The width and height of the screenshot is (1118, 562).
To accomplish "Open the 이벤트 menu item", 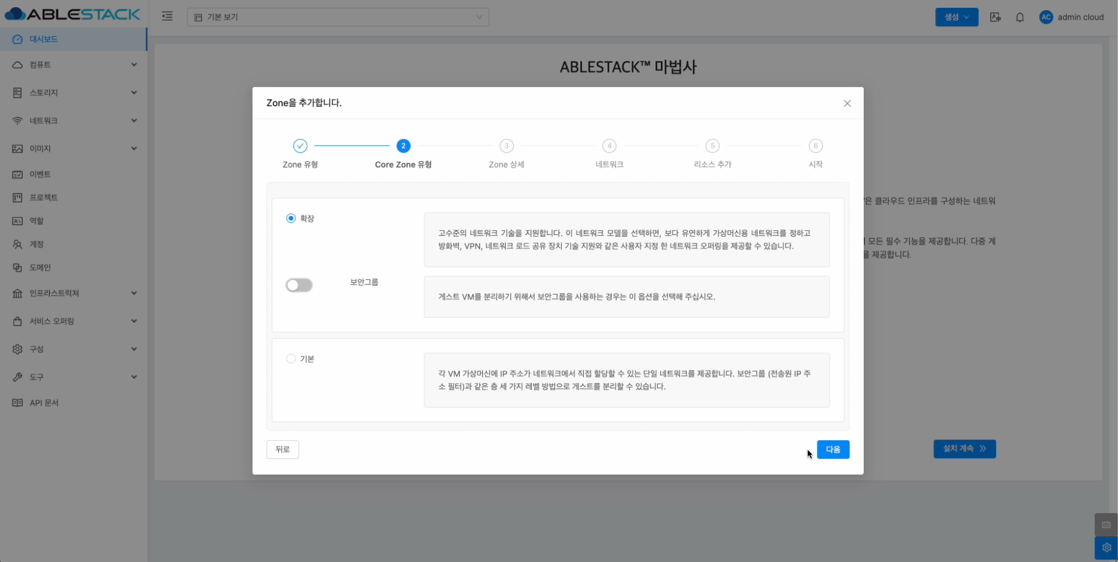I will pos(73,174).
